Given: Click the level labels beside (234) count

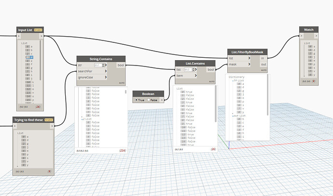Looking at the screenshot, I should click(83, 151).
